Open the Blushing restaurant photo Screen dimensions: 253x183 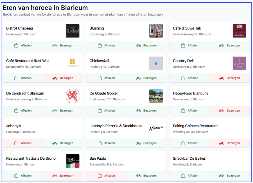coord(156,31)
